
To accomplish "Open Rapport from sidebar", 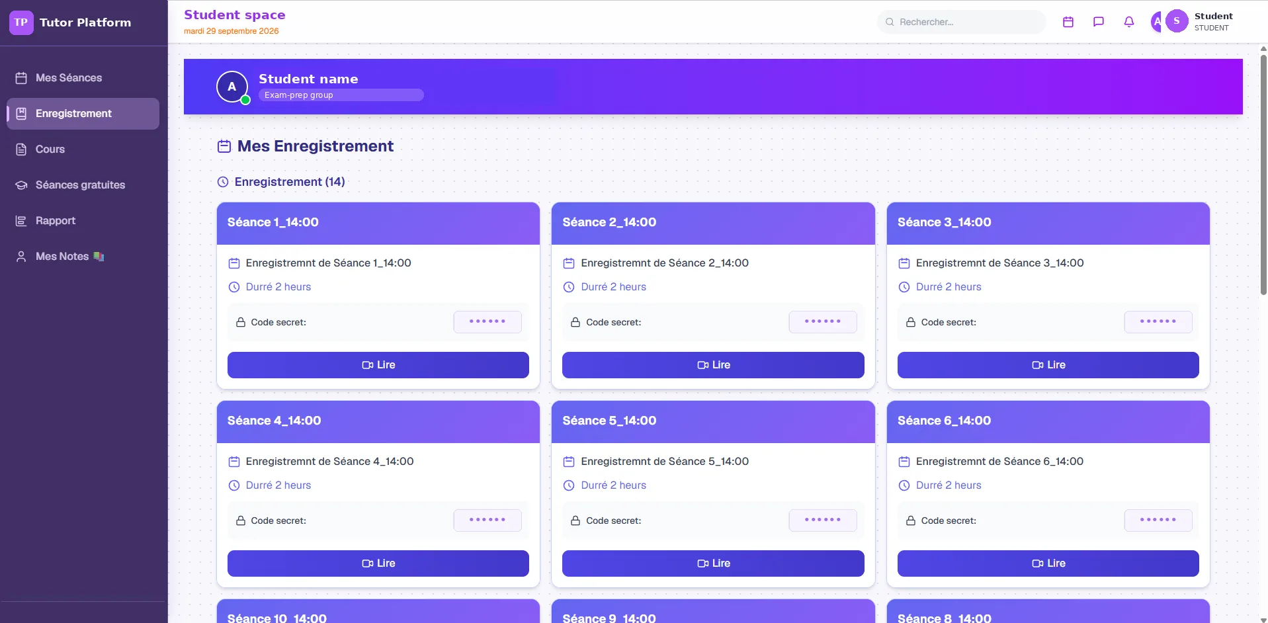I will point(83,221).
